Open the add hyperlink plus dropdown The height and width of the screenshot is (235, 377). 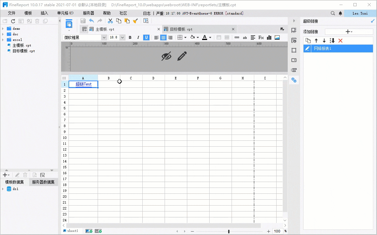(349, 32)
